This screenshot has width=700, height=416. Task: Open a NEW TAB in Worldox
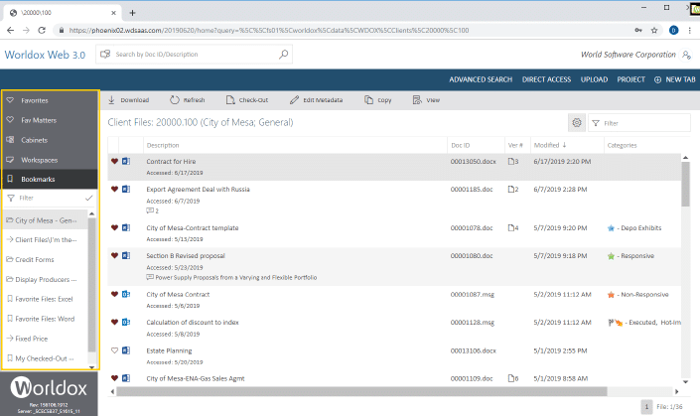(674, 79)
